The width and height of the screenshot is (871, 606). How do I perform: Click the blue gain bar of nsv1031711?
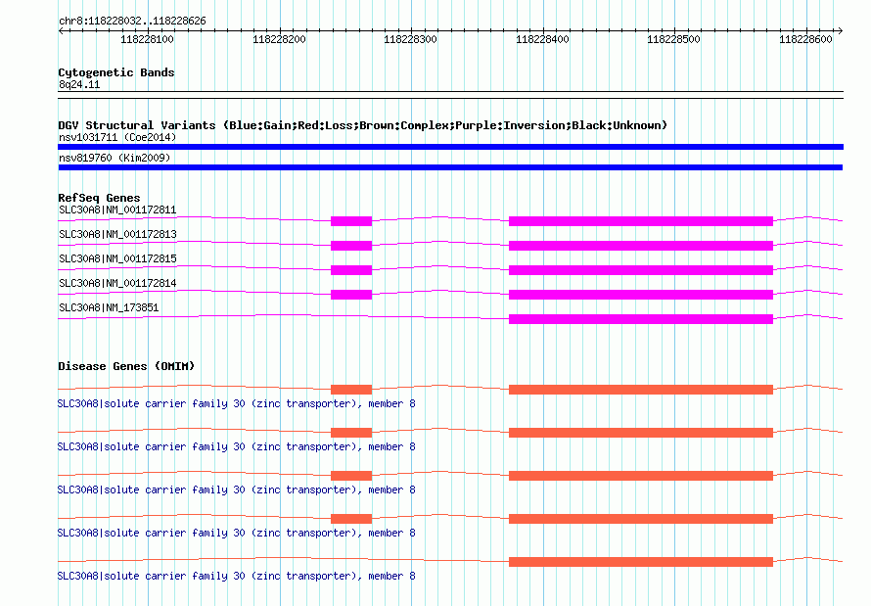(x=450, y=147)
